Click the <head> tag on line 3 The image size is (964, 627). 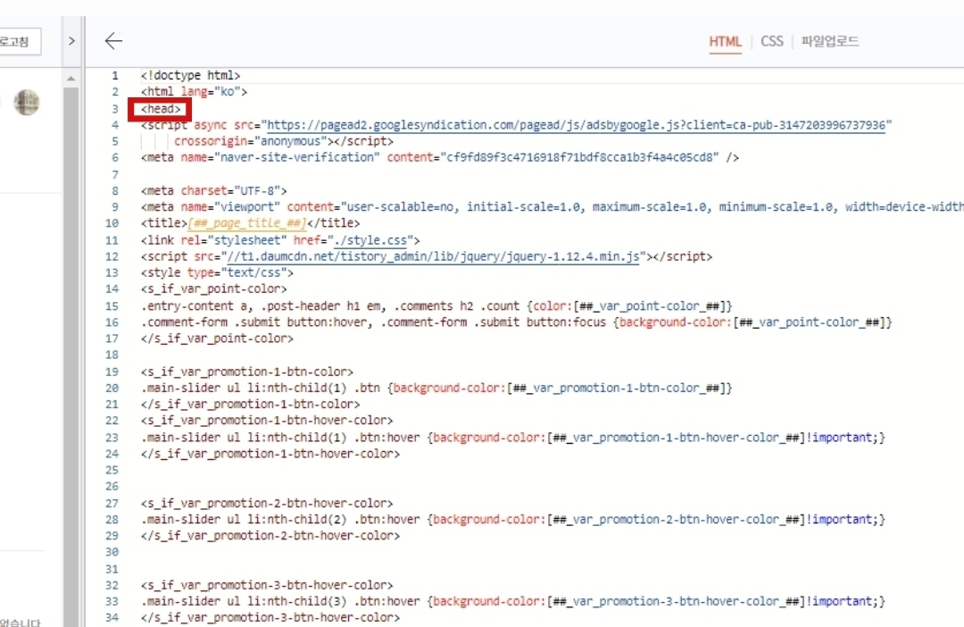[161, 109]
